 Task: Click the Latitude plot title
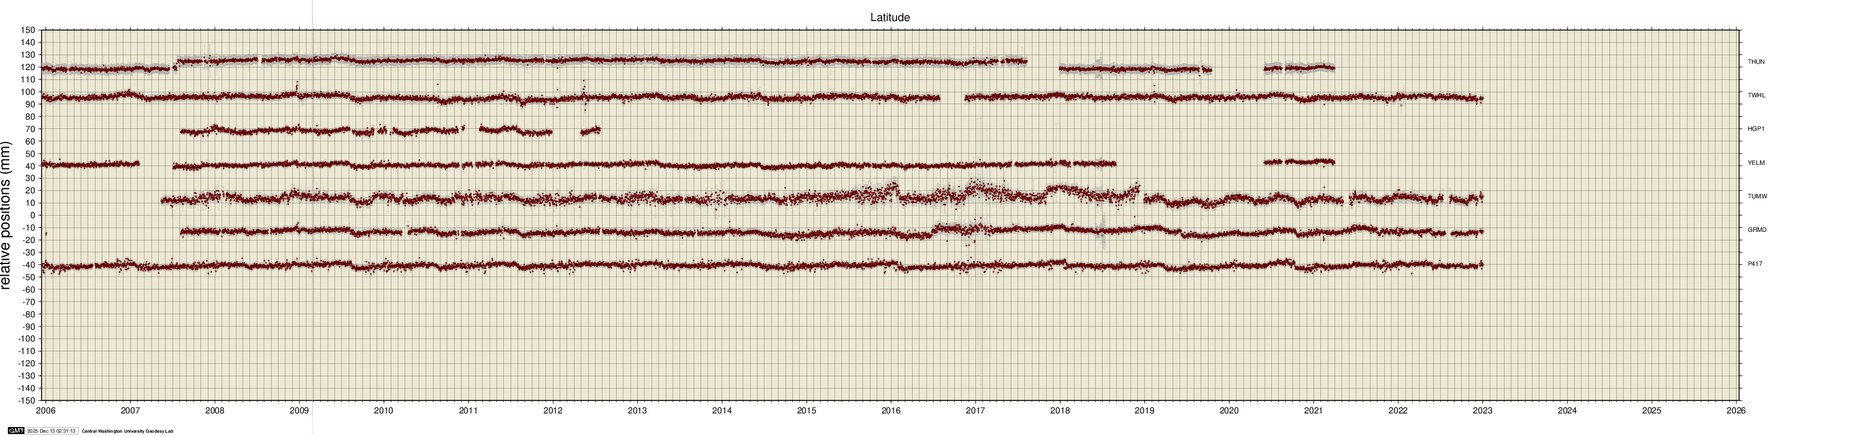(x=890, y=17)
